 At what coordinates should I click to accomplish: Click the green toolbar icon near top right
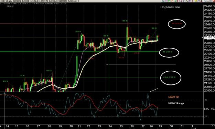[169, 1]
